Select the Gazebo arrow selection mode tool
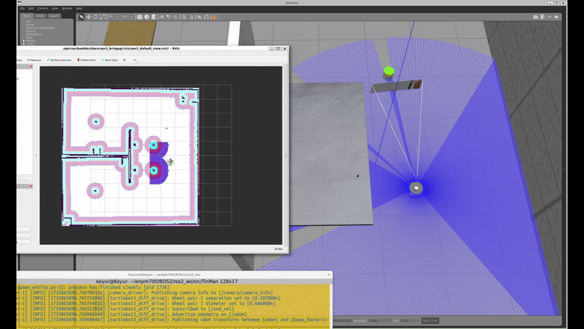This screenshot has height=329, width=584. coord(81,16)
